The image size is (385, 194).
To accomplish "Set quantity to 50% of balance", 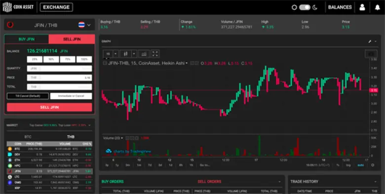I will click(51, 59).
